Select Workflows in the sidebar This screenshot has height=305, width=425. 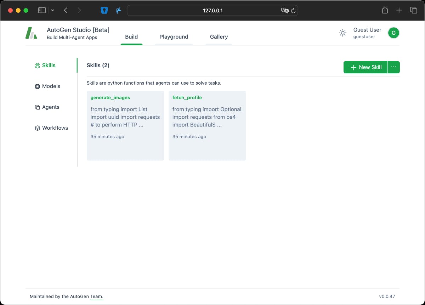(55, 128)
